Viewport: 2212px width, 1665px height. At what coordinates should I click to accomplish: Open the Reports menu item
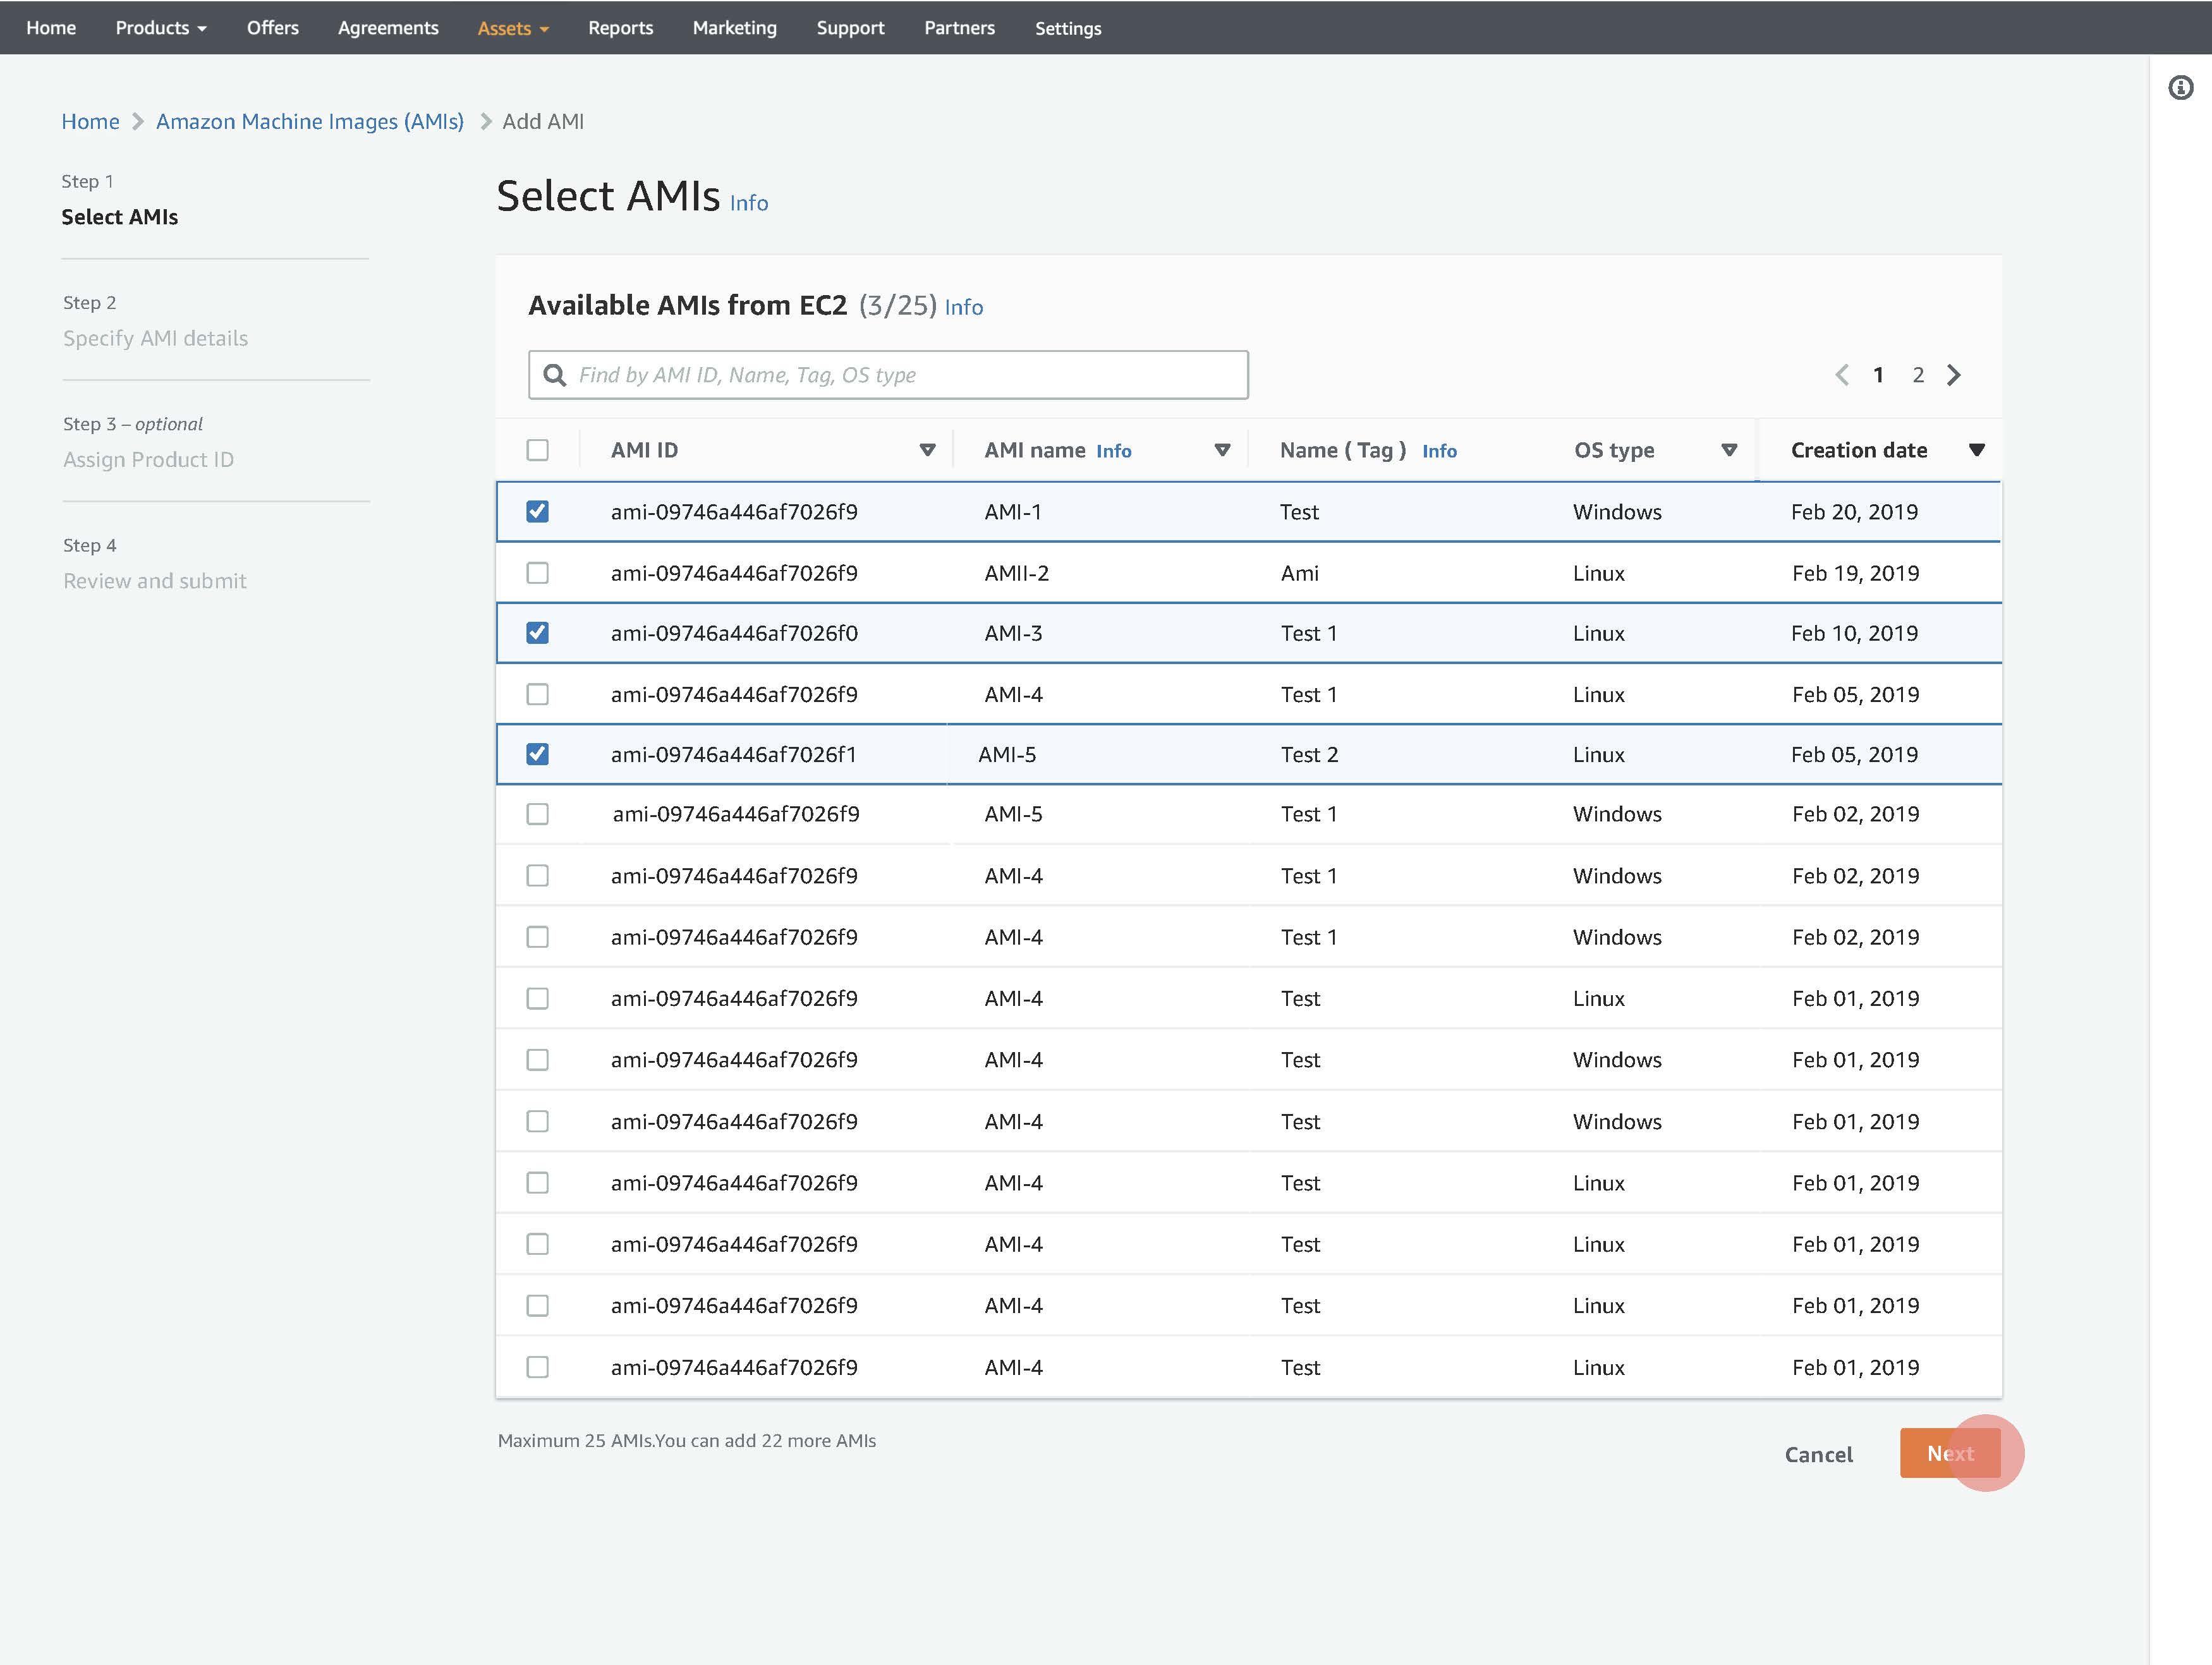620,28
